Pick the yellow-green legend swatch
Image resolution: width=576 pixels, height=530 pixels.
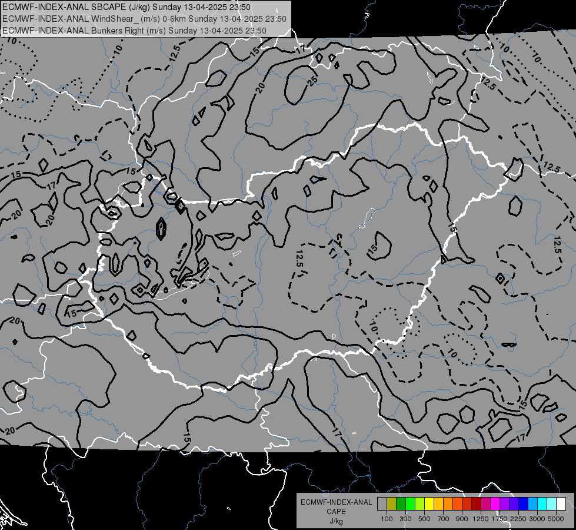(x=419, y=504)
